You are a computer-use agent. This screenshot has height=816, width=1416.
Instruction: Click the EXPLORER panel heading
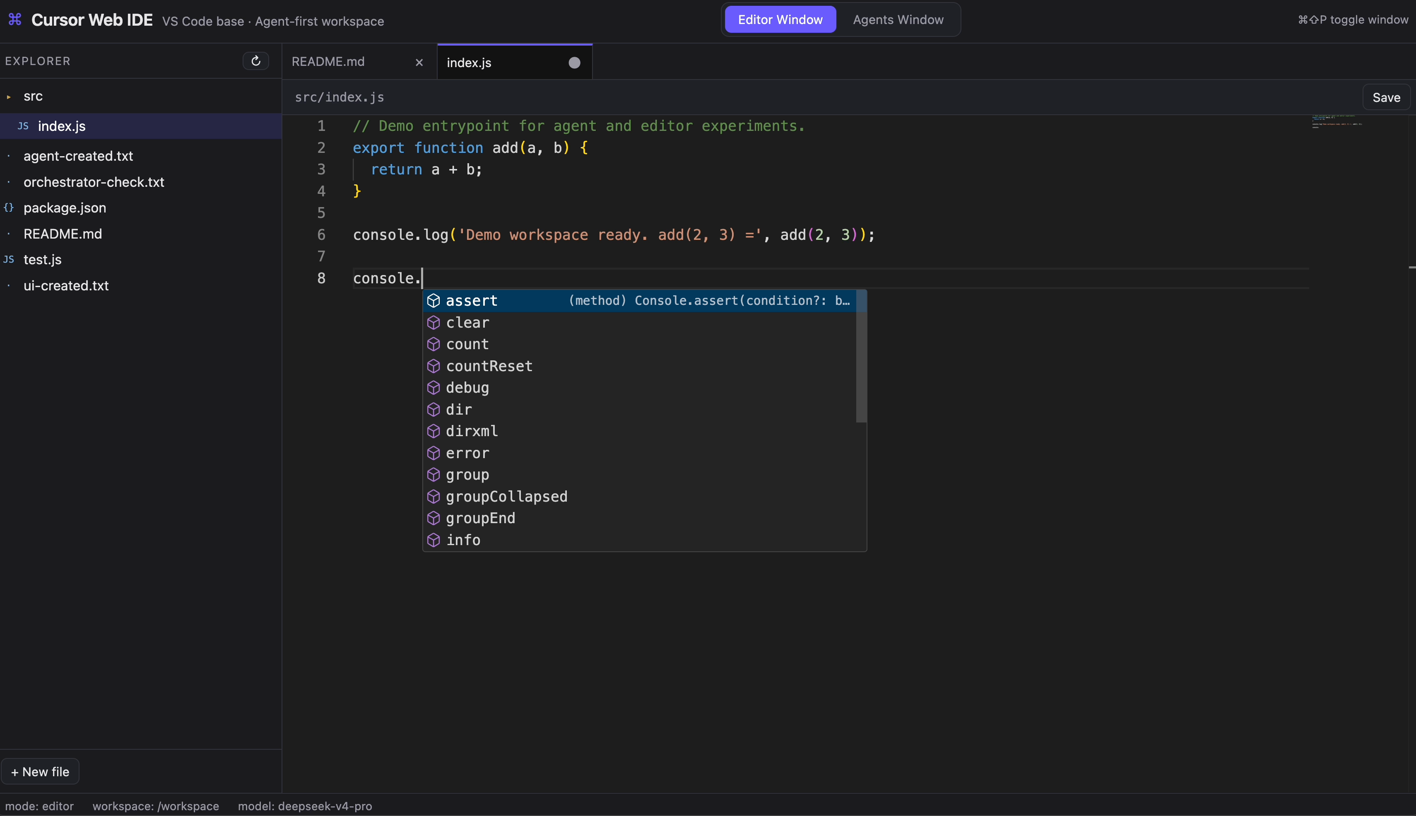[x=38, y=61]
